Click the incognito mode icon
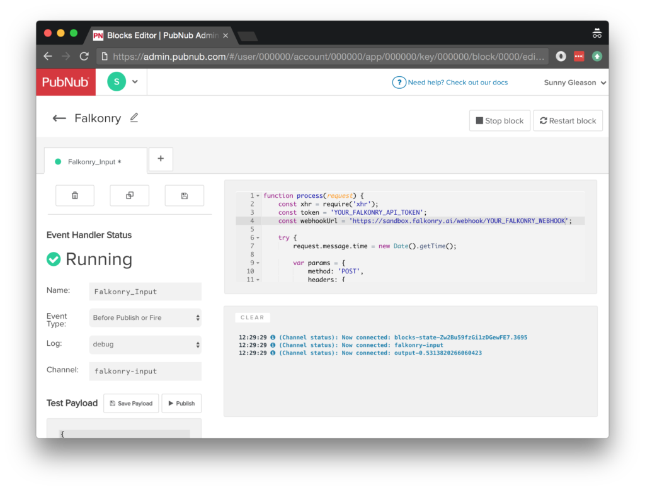The width and height of the screenshot is (645, 490). [560, 56]
